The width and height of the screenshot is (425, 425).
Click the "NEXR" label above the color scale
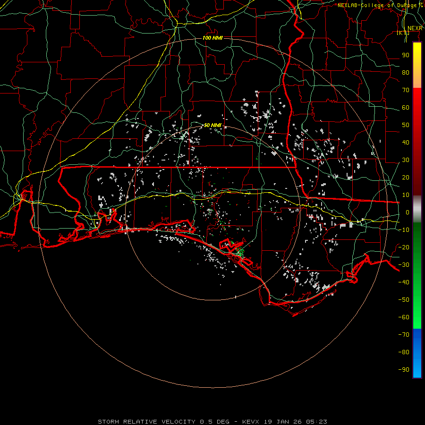(415, 28)
